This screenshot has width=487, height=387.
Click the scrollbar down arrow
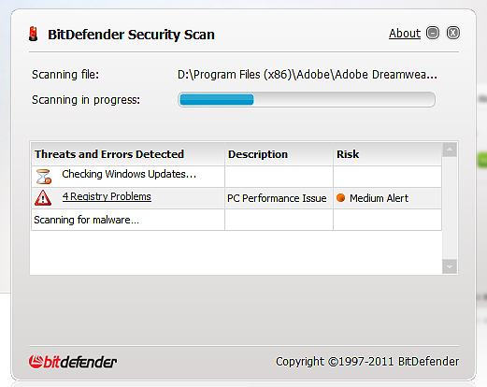pos(450,266)
